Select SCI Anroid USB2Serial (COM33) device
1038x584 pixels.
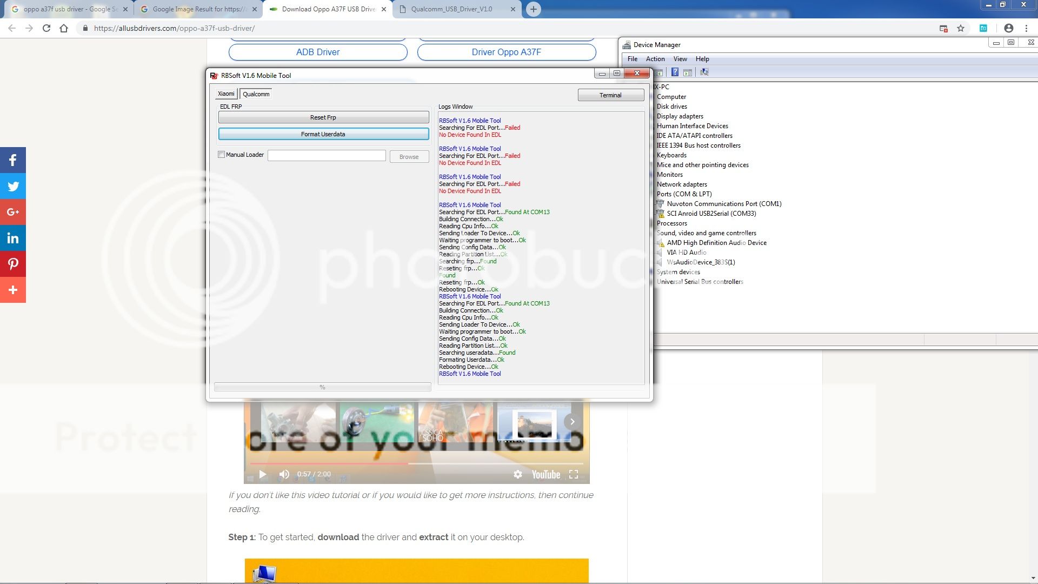pos(711,214)
